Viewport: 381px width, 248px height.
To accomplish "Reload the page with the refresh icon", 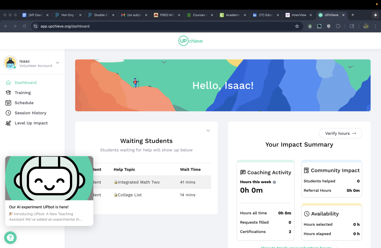I will (x=24, y=26).
